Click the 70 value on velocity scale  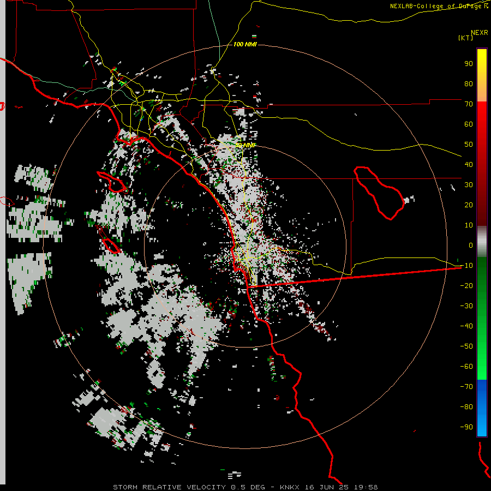coord(469,104)
